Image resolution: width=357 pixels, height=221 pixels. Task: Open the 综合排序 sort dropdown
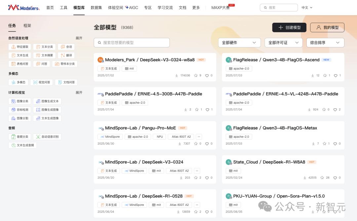[x=325, y=43]
